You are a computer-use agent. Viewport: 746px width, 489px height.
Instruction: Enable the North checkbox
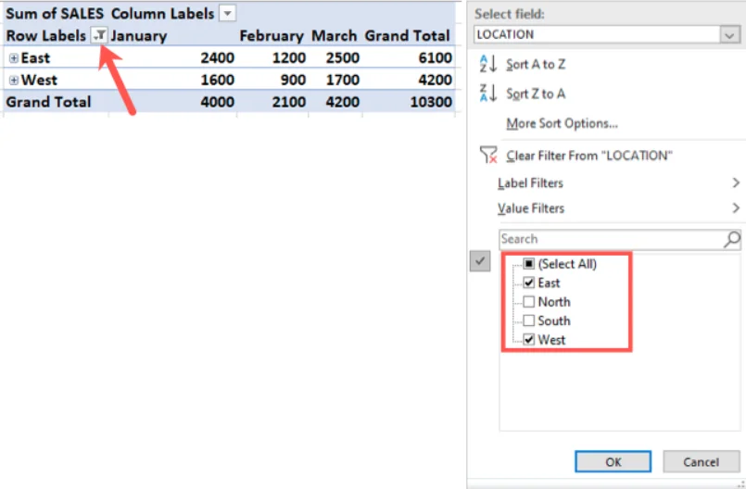[x=528, y=302]
